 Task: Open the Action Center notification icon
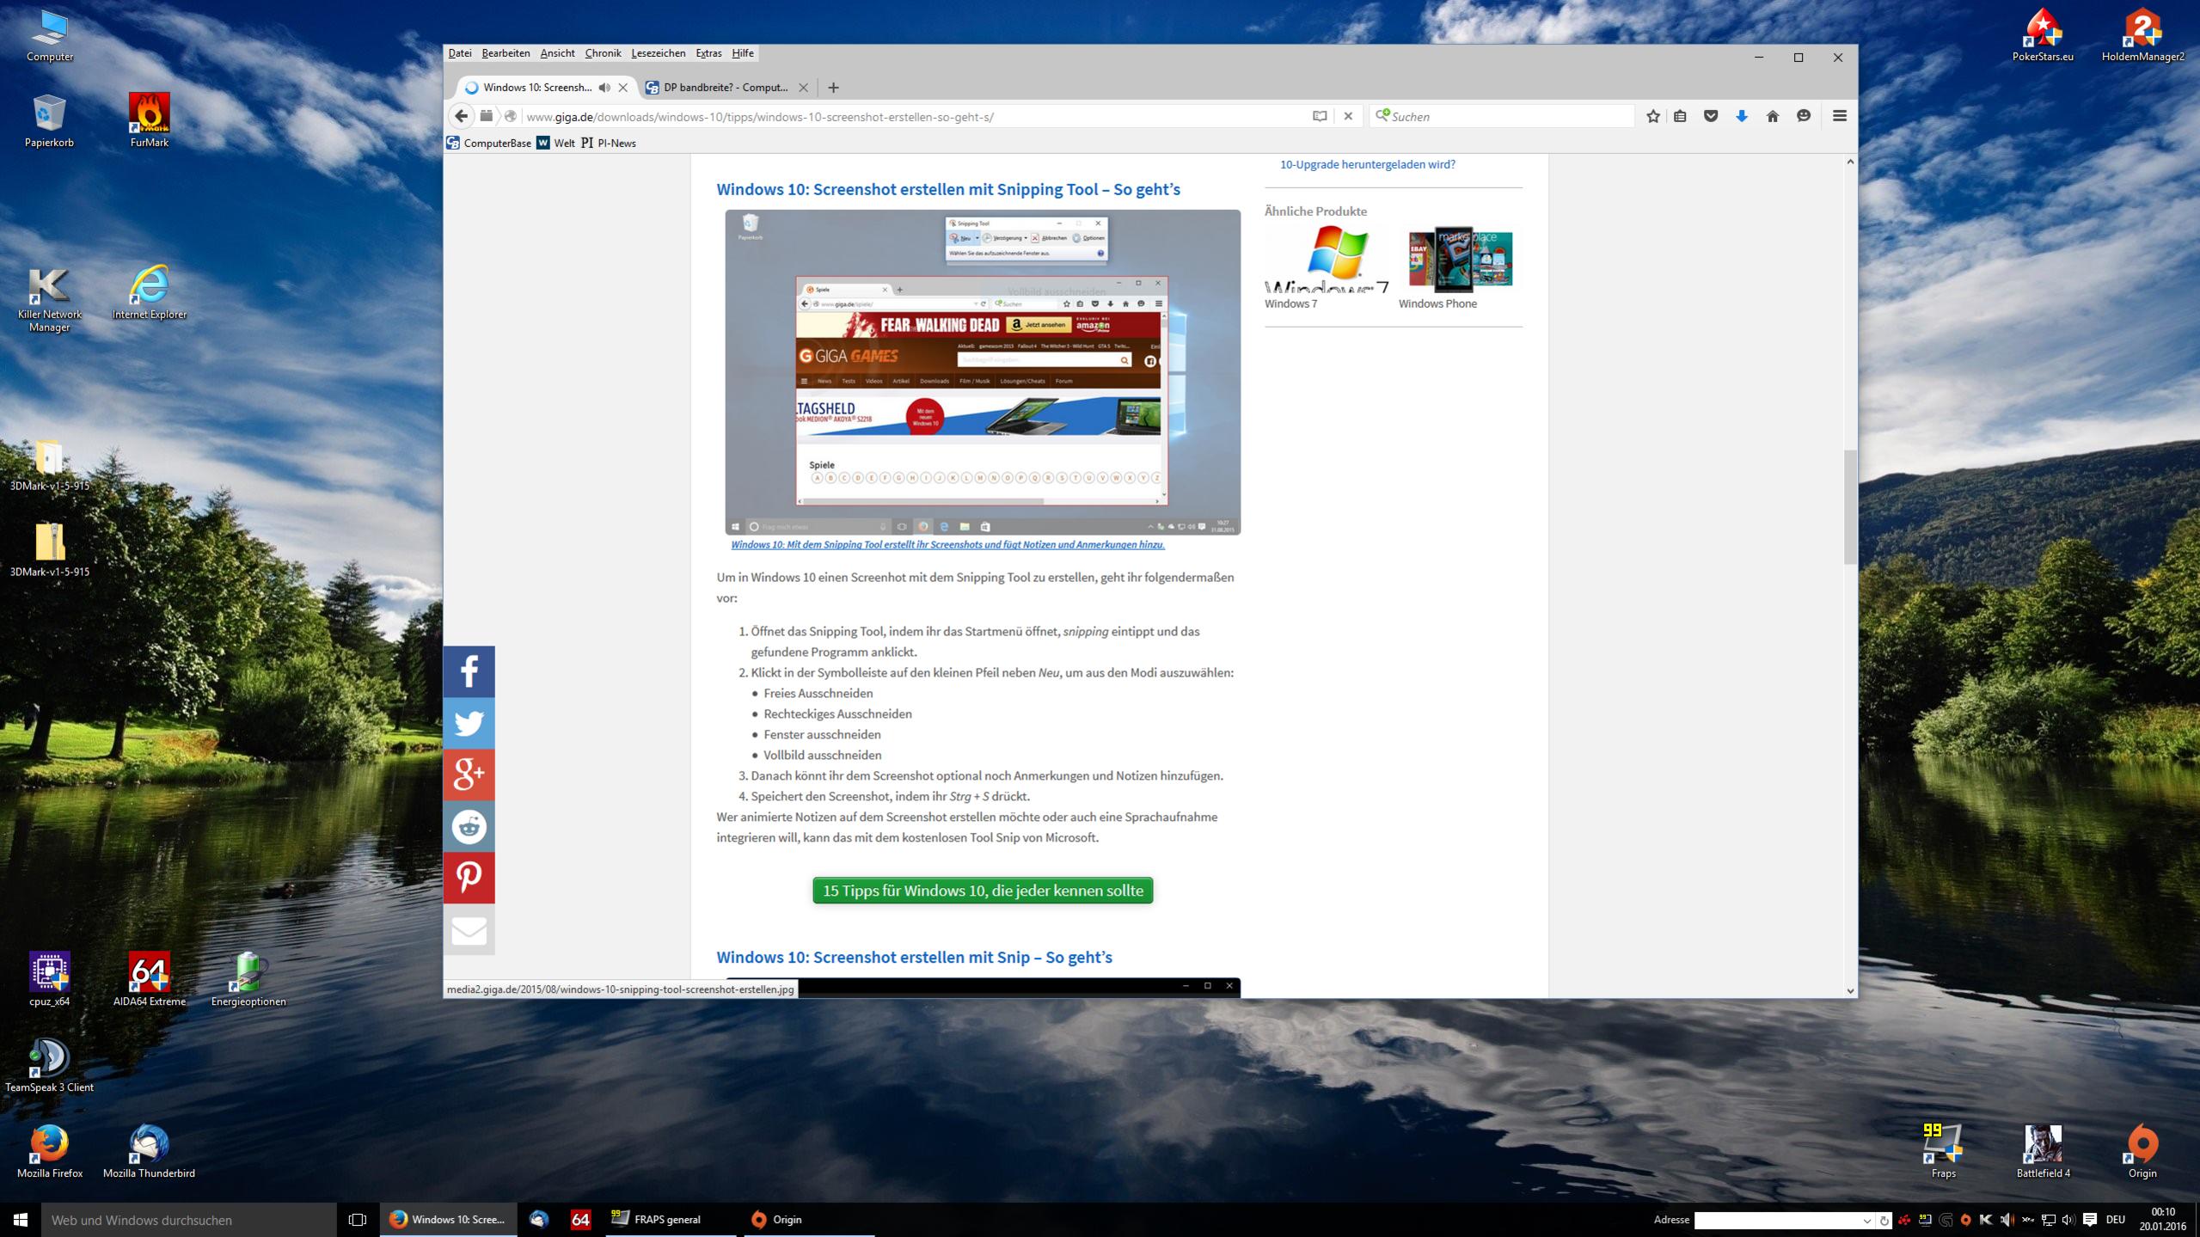click(2089, 1220)
